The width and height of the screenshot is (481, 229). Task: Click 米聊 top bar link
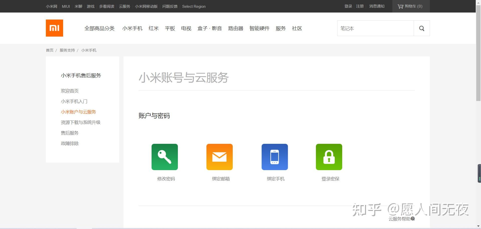pos(78,6)
